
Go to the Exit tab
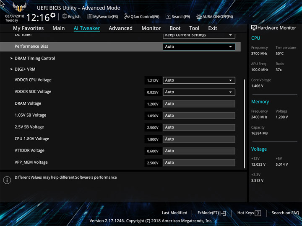click(213, 28)
